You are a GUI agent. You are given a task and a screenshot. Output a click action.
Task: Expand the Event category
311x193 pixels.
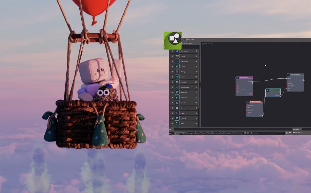[172, 77]
